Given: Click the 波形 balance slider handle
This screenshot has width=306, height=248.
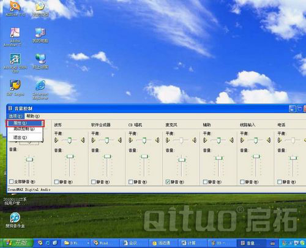Looking at the screenshot, I should (x=70, y=140).
